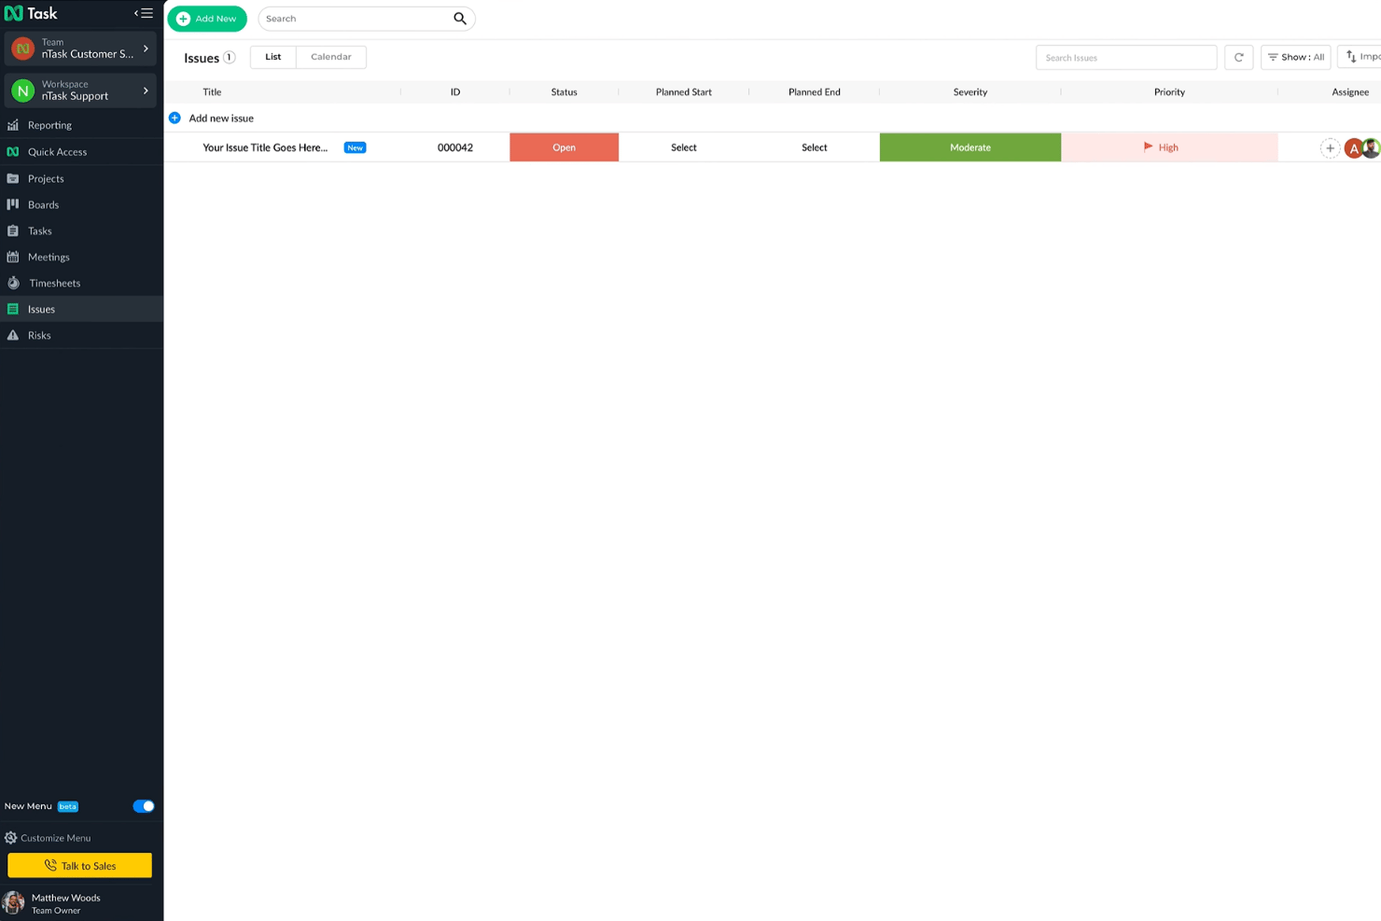Image resolution: width=1381 pixels, height=921 pixels.
Task: Open Timesheets in the sidebar
Action: pyautogui.click(x=81, y=283)
